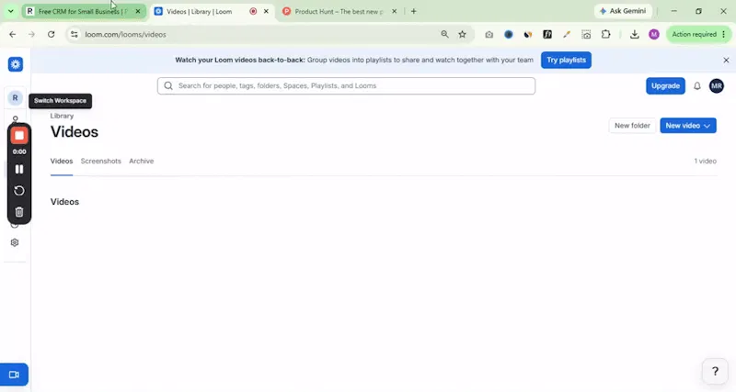
Task: Bookmark this page with the star
Action: tap(463, 34)
